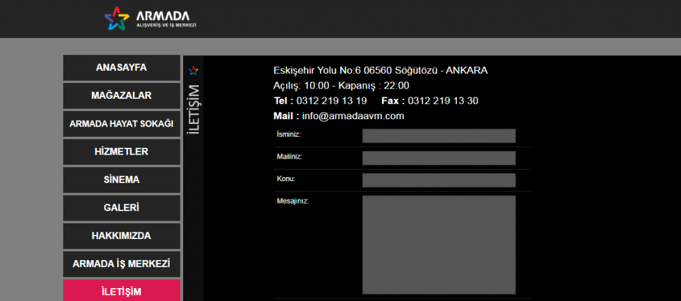
Task: Click the Mesajınız label
Action: pyautogui.click(x=293, y=201)
